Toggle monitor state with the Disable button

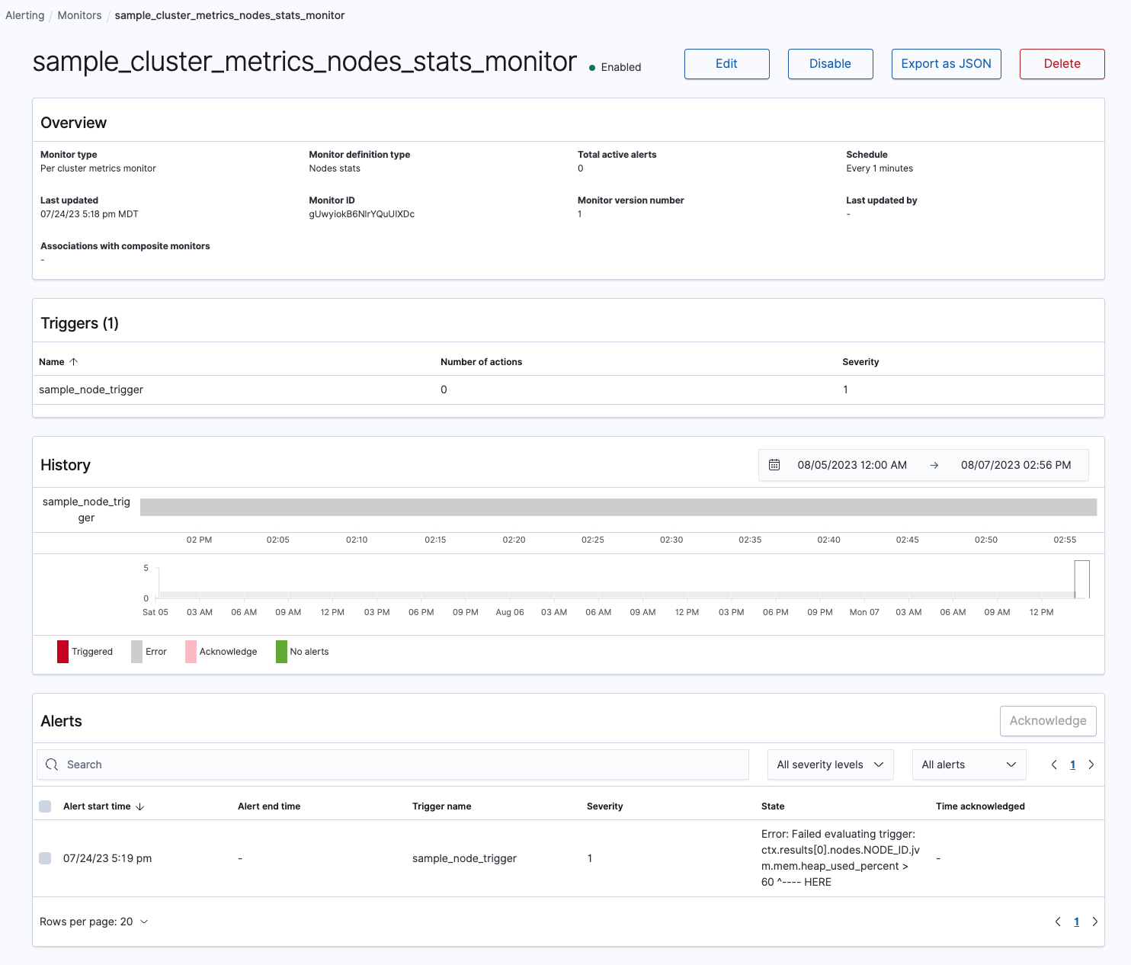(x=830, y=63)
